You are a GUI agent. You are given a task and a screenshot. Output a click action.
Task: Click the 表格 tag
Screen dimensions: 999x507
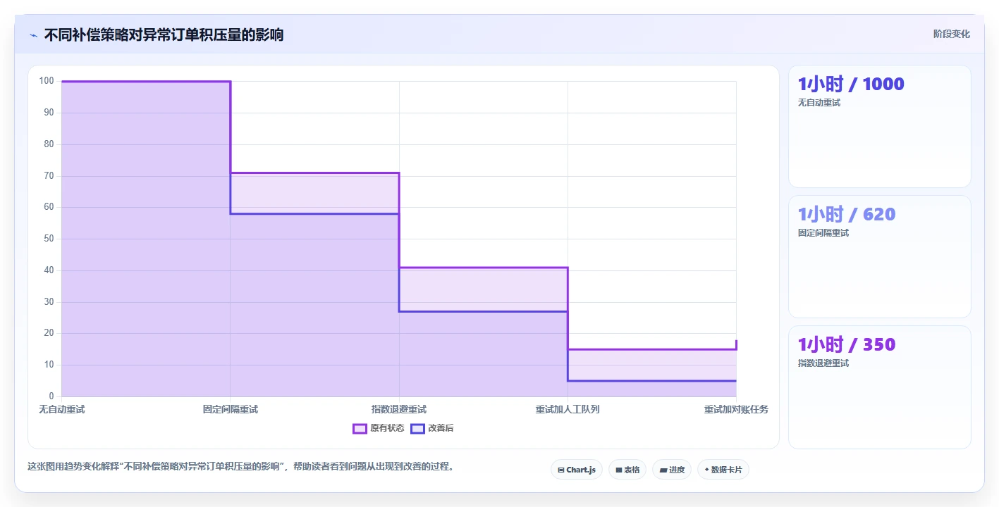[627, 470]
